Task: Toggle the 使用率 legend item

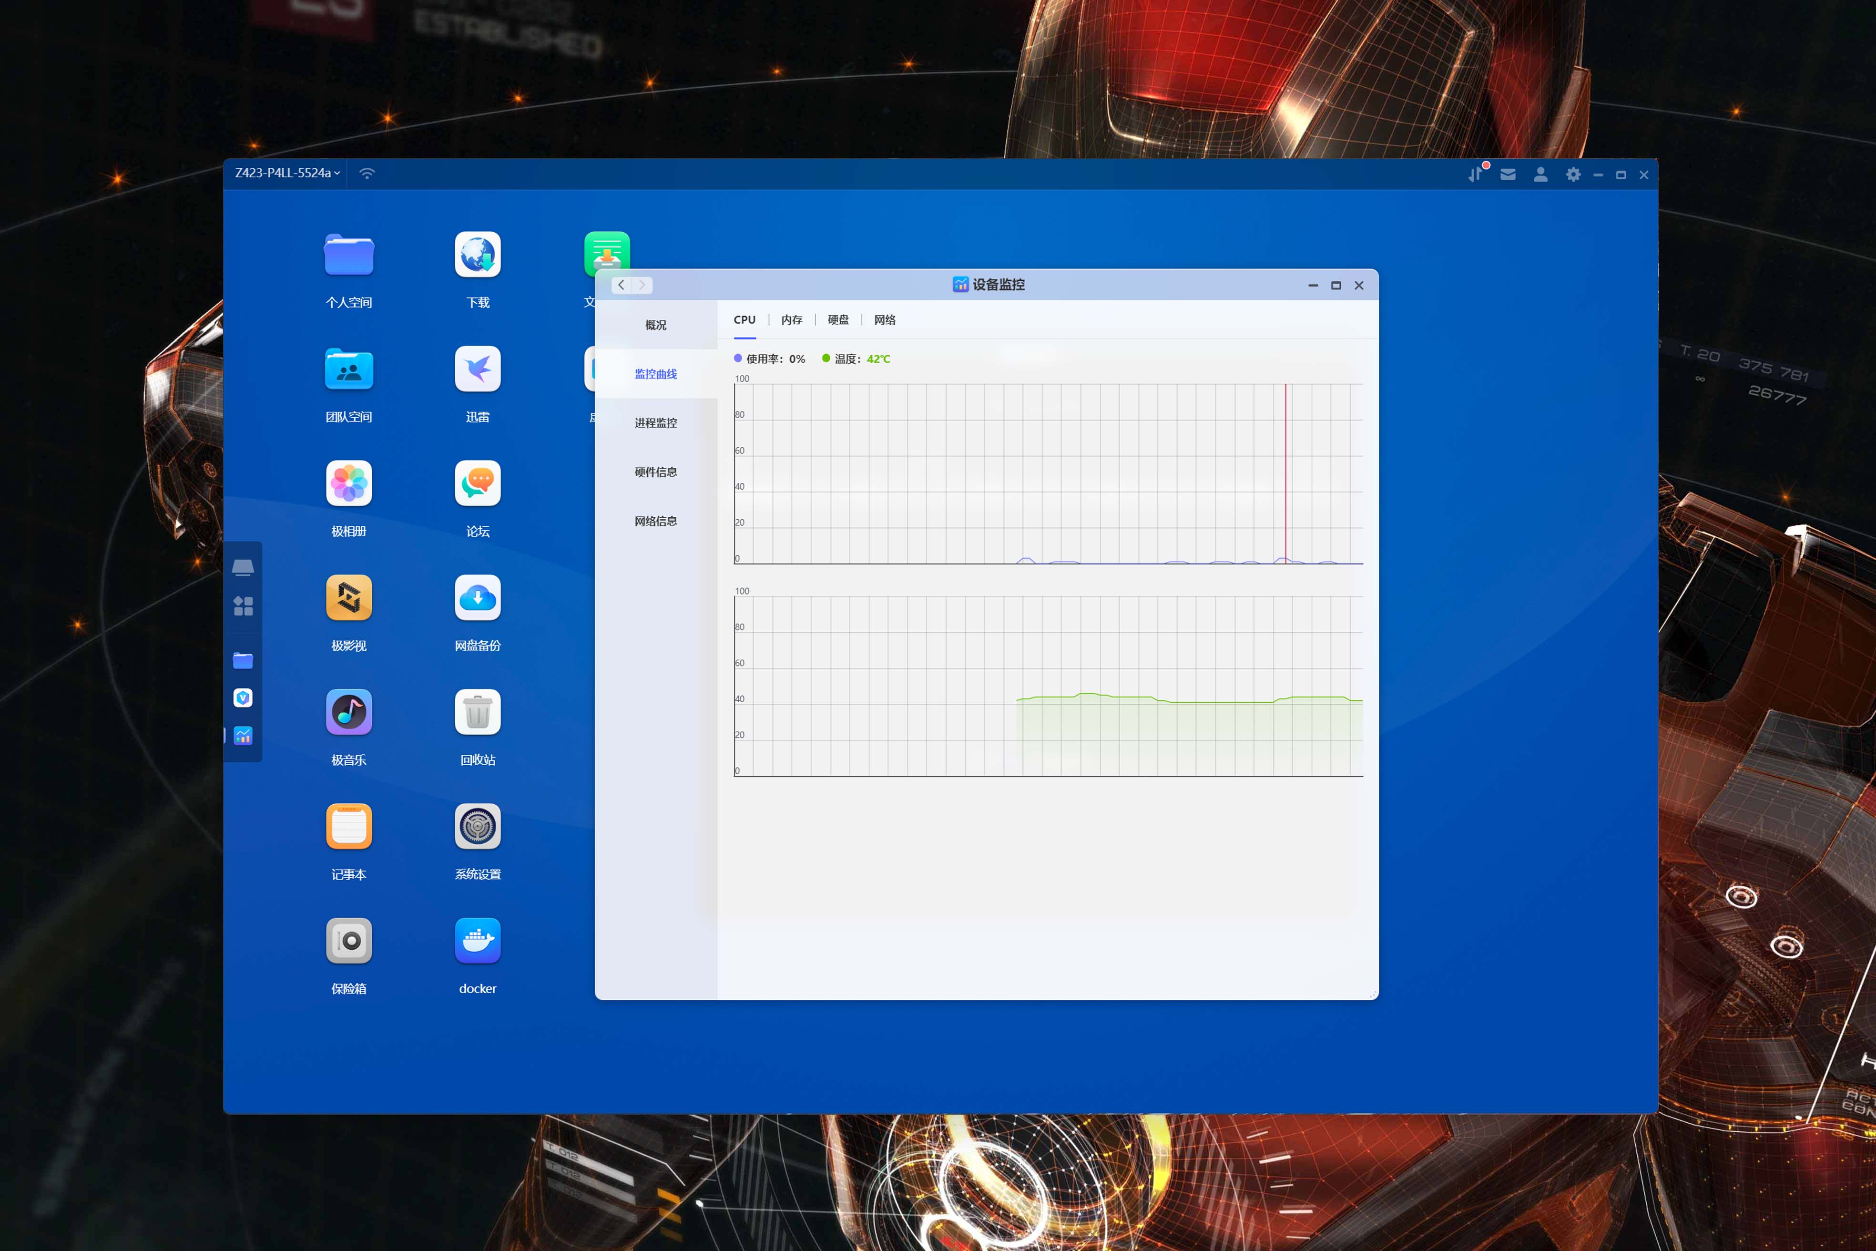Action: pos(770,359)
